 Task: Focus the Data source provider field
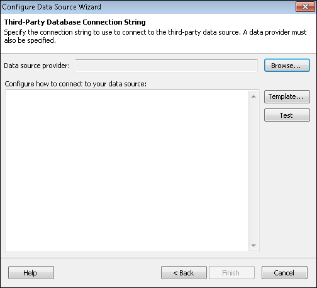click(166, 66)
